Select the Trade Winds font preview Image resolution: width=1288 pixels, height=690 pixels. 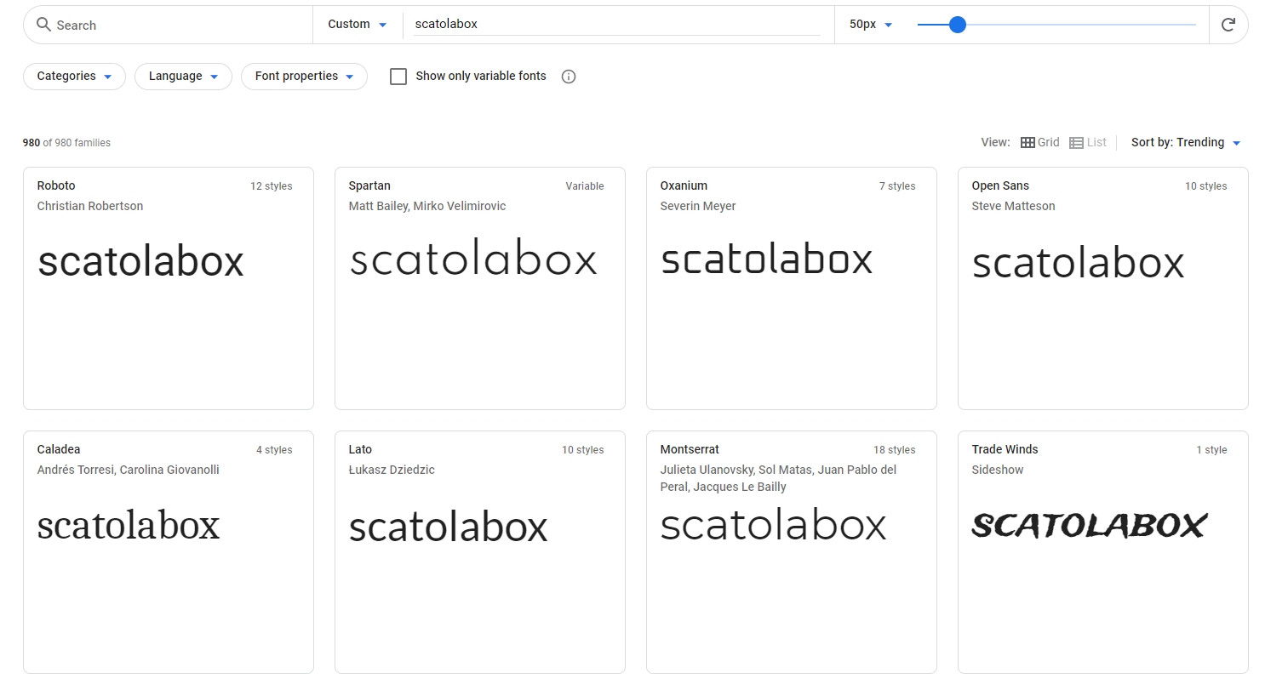point(1089,526)
